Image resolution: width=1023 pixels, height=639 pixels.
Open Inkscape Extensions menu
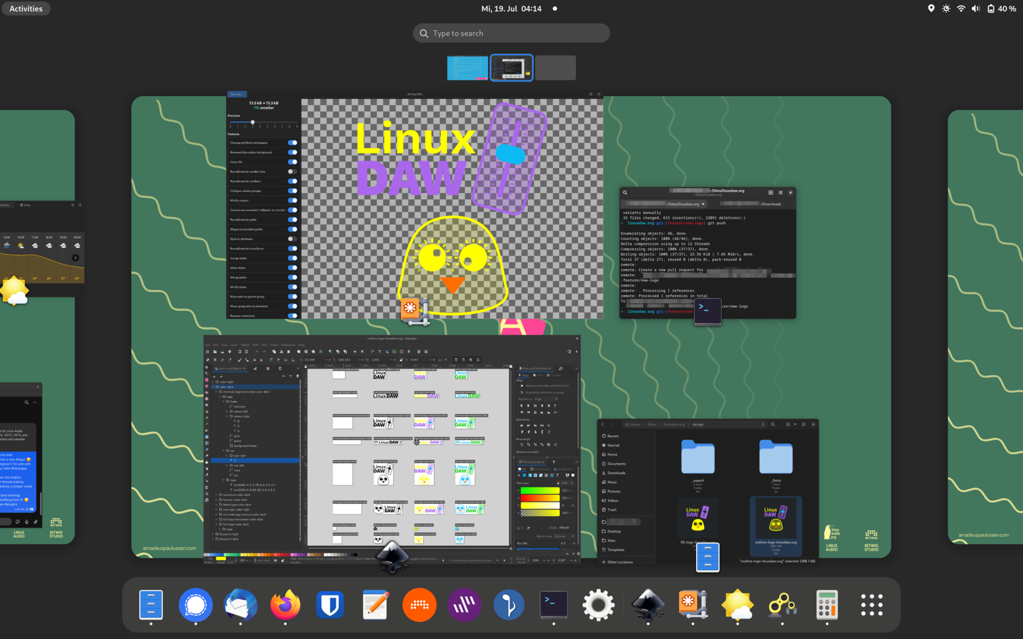click(288, 345)
